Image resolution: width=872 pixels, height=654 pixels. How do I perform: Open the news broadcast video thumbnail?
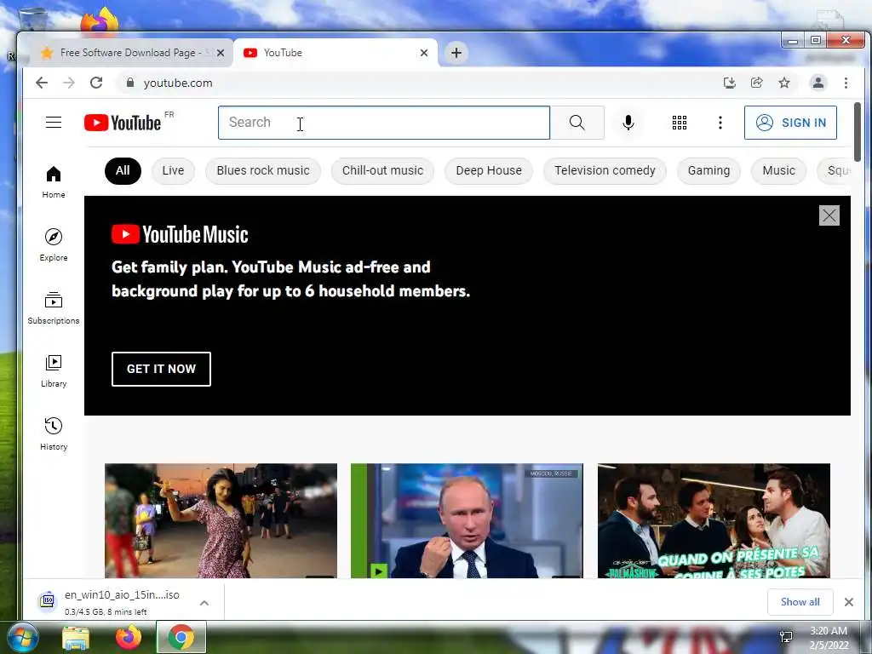point(467,520)
